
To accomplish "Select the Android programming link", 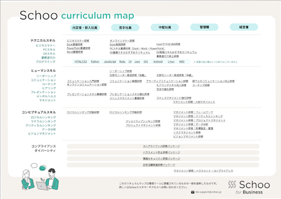I will coord(158,62).
